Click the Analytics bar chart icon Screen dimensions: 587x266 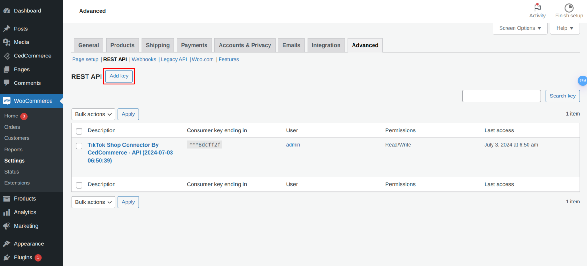pyautogui.click(x=7, y=212)
